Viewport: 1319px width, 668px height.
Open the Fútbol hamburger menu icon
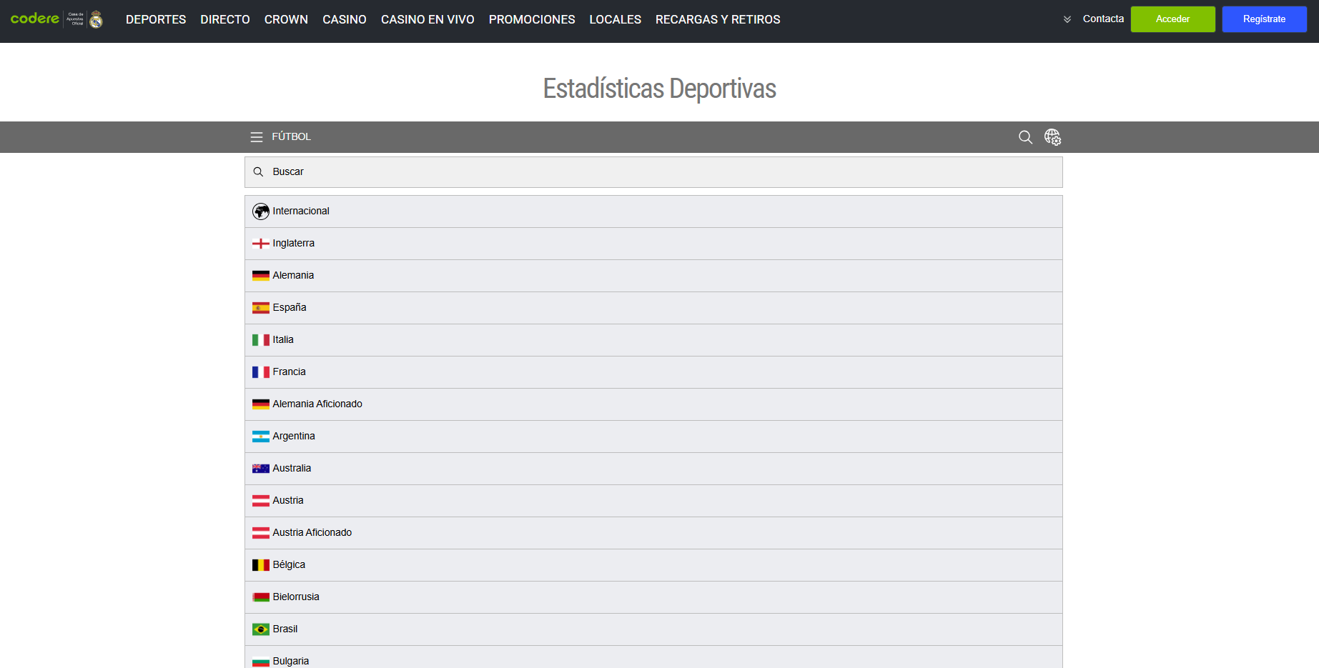256,137
